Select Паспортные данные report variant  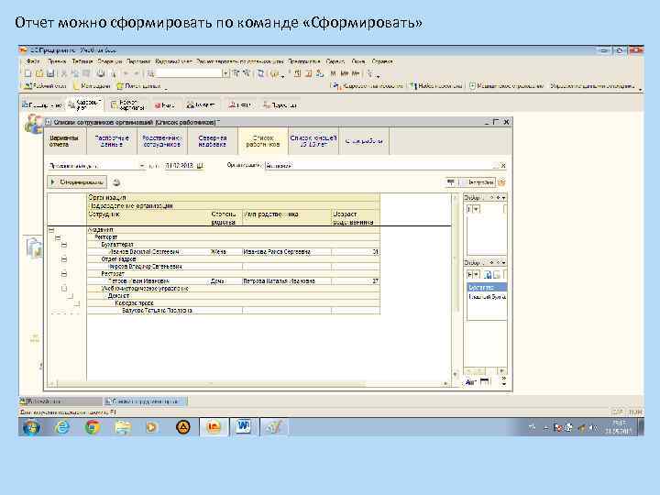coord(112,141)
